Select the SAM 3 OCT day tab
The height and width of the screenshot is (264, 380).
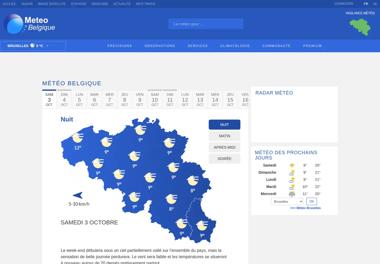49,99
